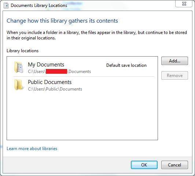Click the description text about including folders

tap(97, 35)
